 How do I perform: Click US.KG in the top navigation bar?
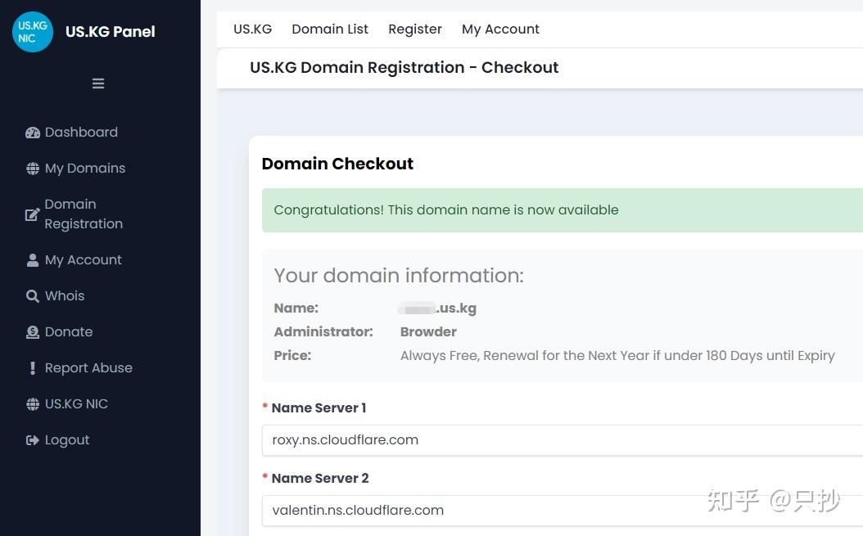coord(252,29)
